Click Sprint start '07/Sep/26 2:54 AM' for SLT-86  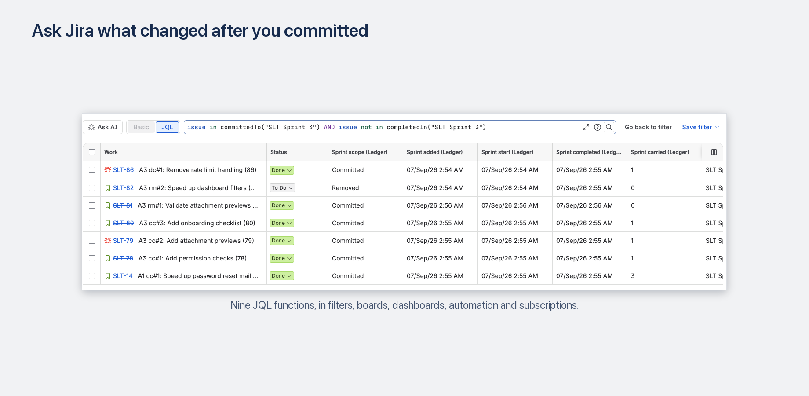pyautogui.click(x=510, y=170)
